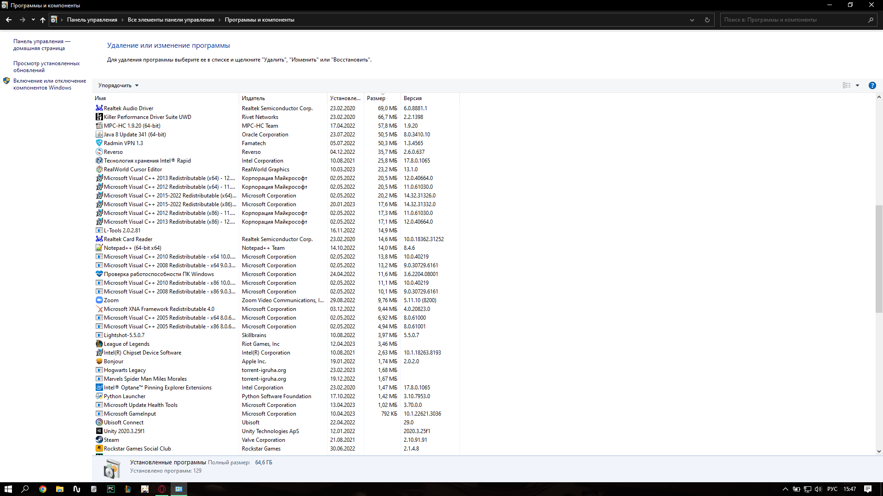The image size is (883, 496).
Task: Change view with the view mode icon
Action: 847,85
